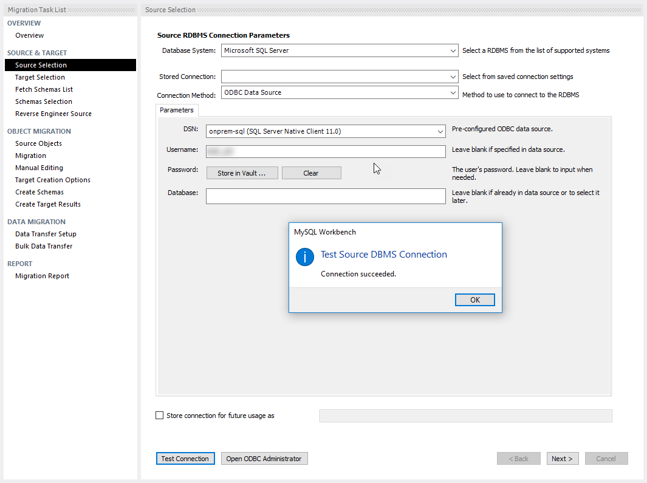Open ODBC Administrator

264,459
